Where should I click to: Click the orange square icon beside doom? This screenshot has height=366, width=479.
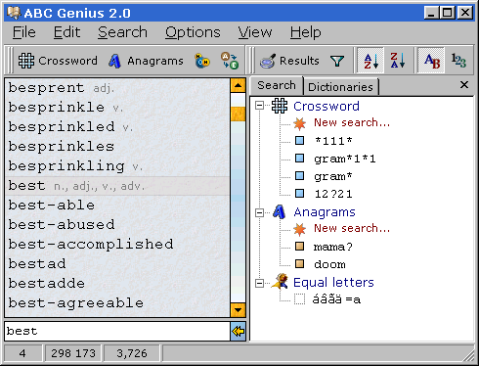click(299, 263)
